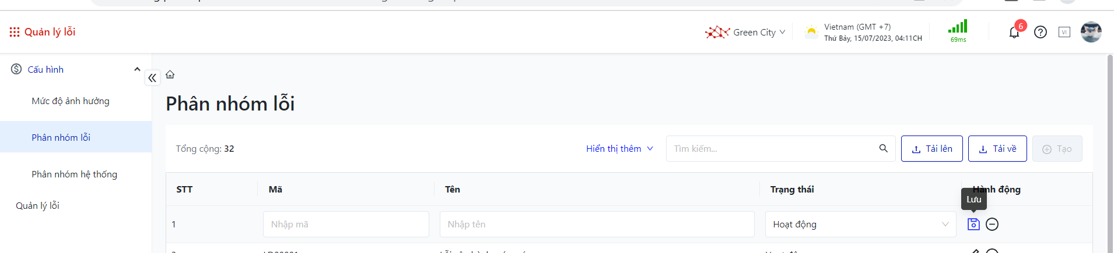The width and height of the screenshot is (1114, 253).
Task: Open Quản lý lỗi sidebar item
Action: click(x=37, y=206)
